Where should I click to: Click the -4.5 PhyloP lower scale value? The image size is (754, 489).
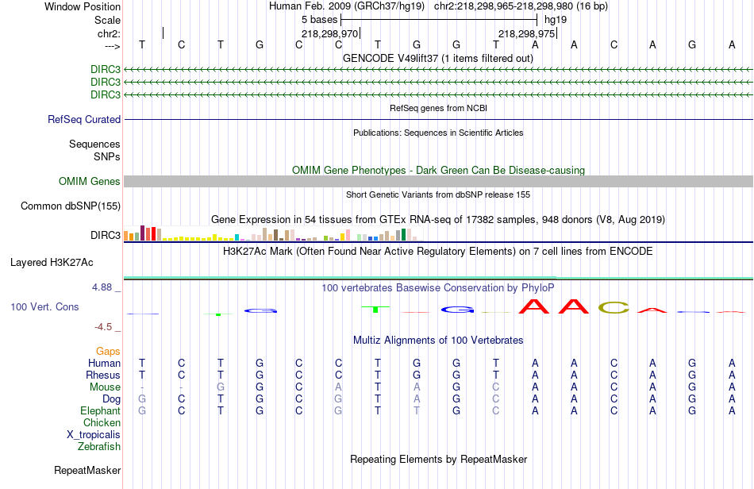point(103,327)
